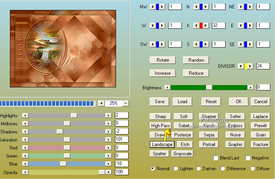Click the Blue left arrow
This screenshot has width=275, height=179.
pos(25,164)
